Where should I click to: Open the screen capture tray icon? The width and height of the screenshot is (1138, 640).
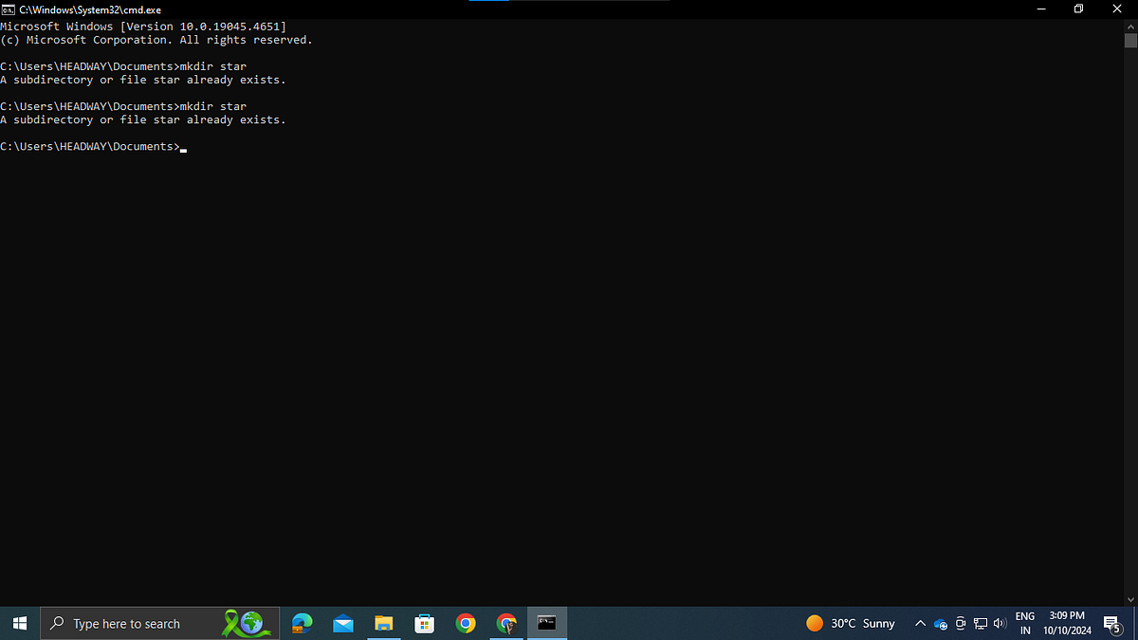click(960, 623)
